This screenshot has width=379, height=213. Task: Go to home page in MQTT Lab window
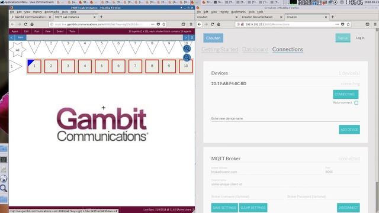pos(32,24)
